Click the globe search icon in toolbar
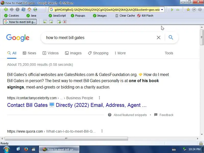Viewport: 204px width, 153px height. 35,9
